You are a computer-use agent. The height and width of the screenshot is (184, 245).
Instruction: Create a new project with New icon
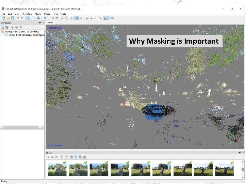[x=4, y=18]
